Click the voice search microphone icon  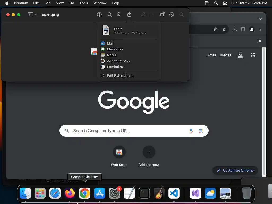(191, 131)
